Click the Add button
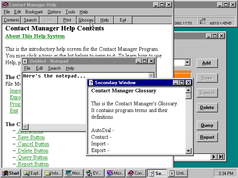The image size is (238, 178). 207,63
